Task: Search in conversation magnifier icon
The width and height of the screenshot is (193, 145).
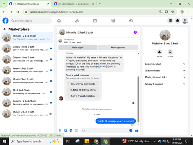Action: click(x=170, y=52)
